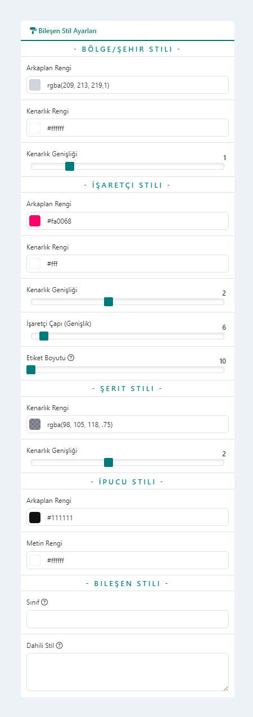This screenshot has width=253, height=717.
Task: Click the paint roller icon beside Bileşen Stil Ayarları
Action: coord(33,31)
